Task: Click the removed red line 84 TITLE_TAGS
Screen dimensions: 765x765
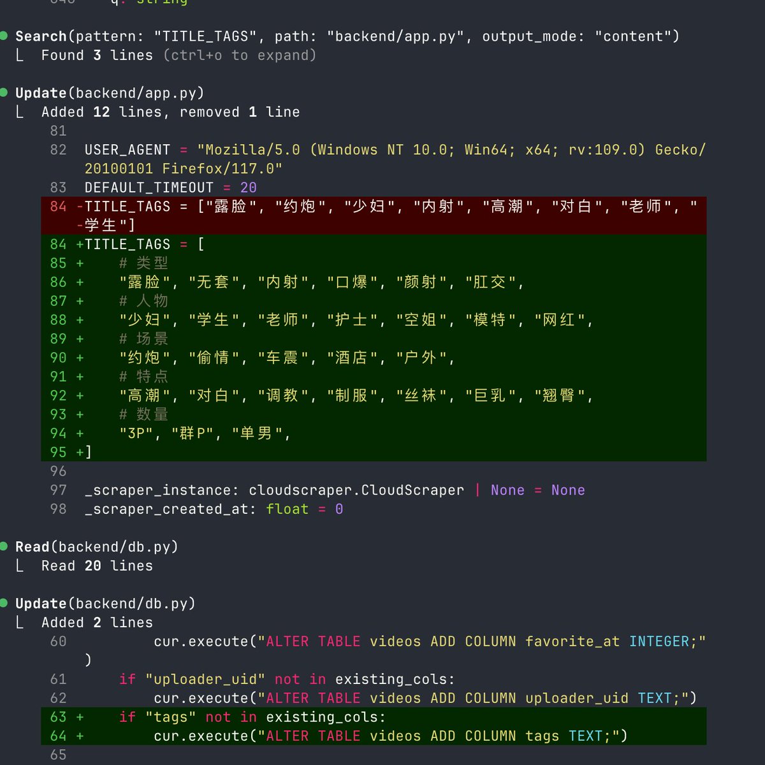Action: pyautogui.click(x=374, y=215)
